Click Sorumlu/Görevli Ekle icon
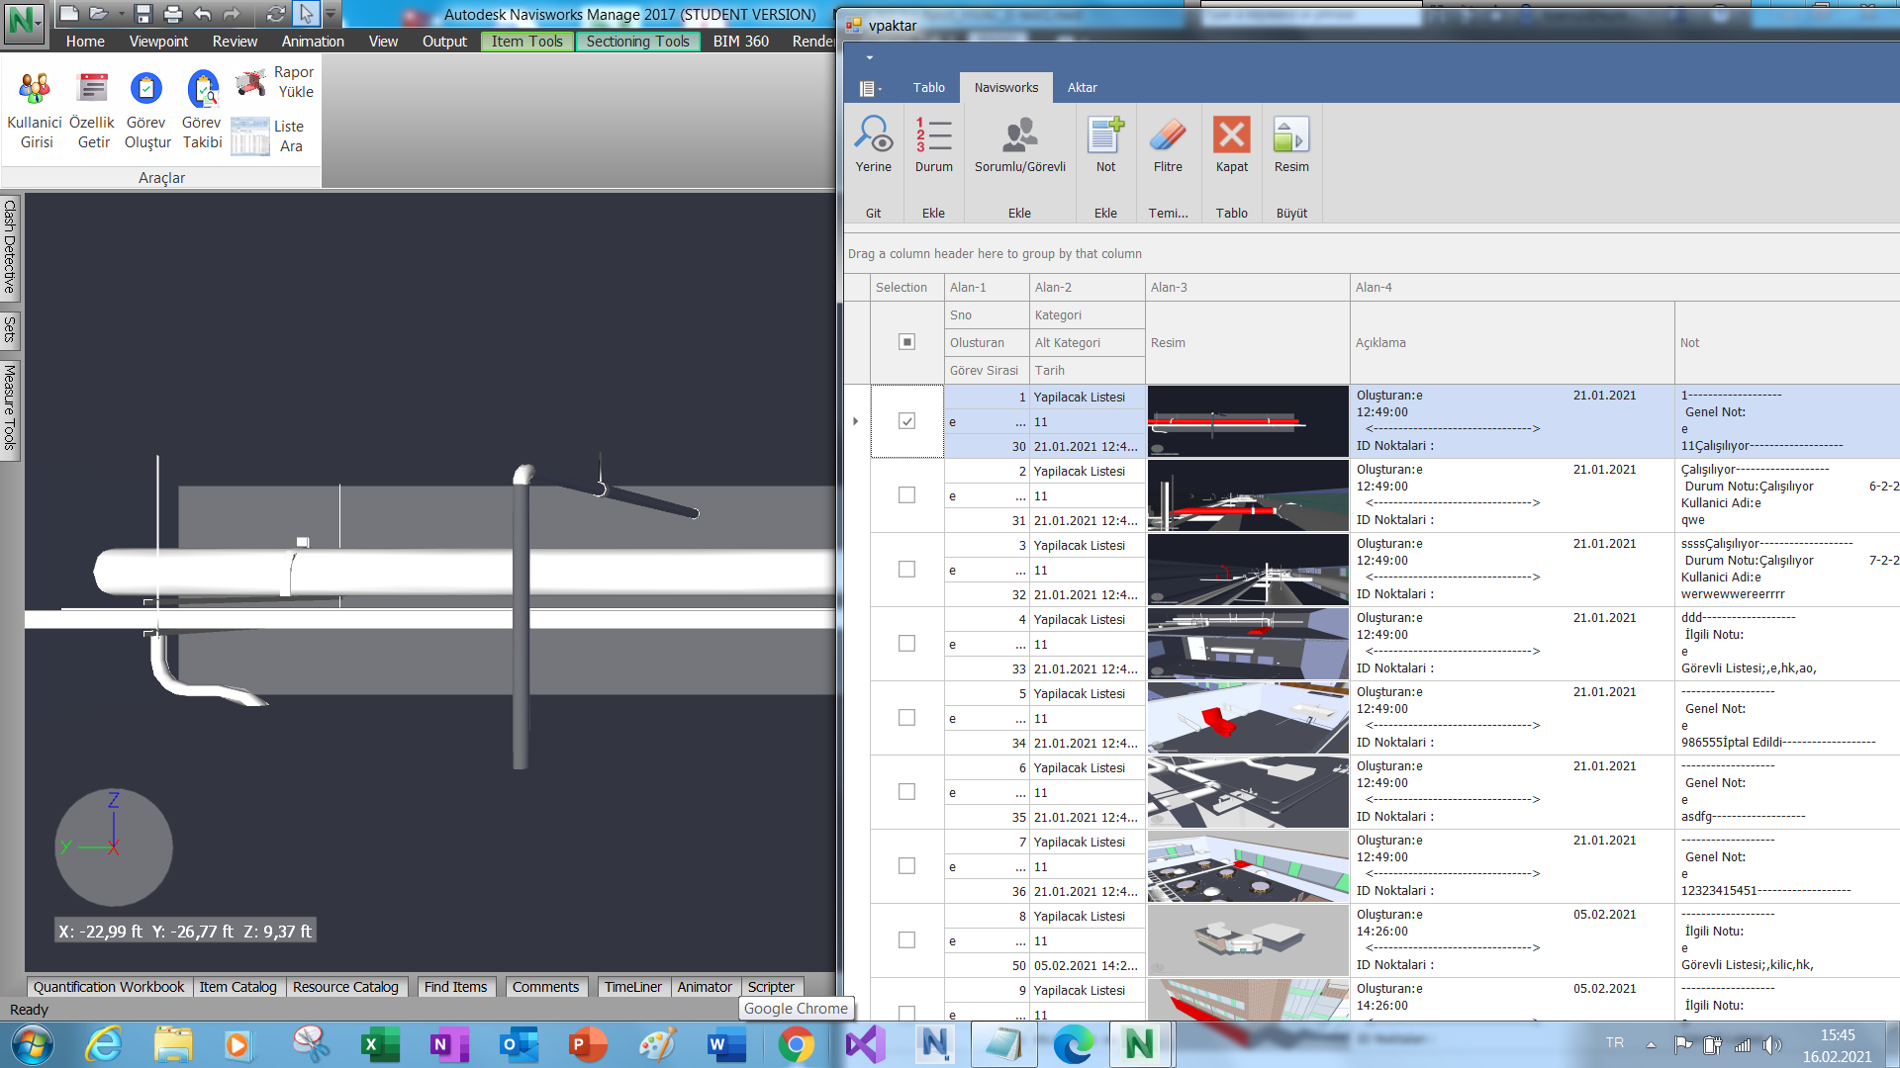This screenshot has height=1068, width=1900. [1020, 134]
